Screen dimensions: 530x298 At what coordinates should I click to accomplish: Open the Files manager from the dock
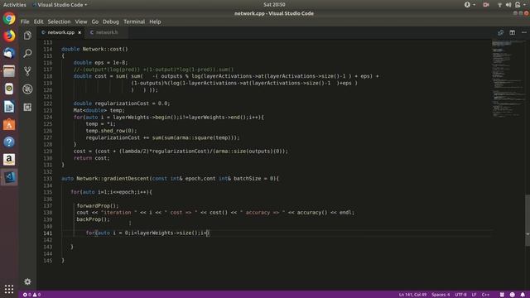click(x=9, y=71)
